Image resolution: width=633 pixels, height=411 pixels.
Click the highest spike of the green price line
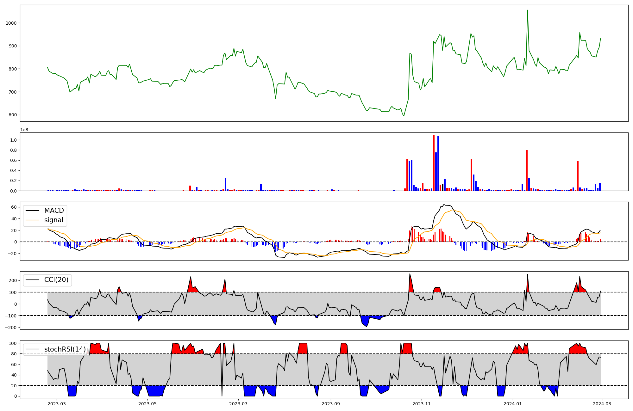pos(527,10)
